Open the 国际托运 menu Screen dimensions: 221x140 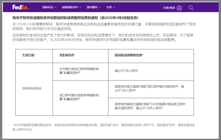point(48,7)
